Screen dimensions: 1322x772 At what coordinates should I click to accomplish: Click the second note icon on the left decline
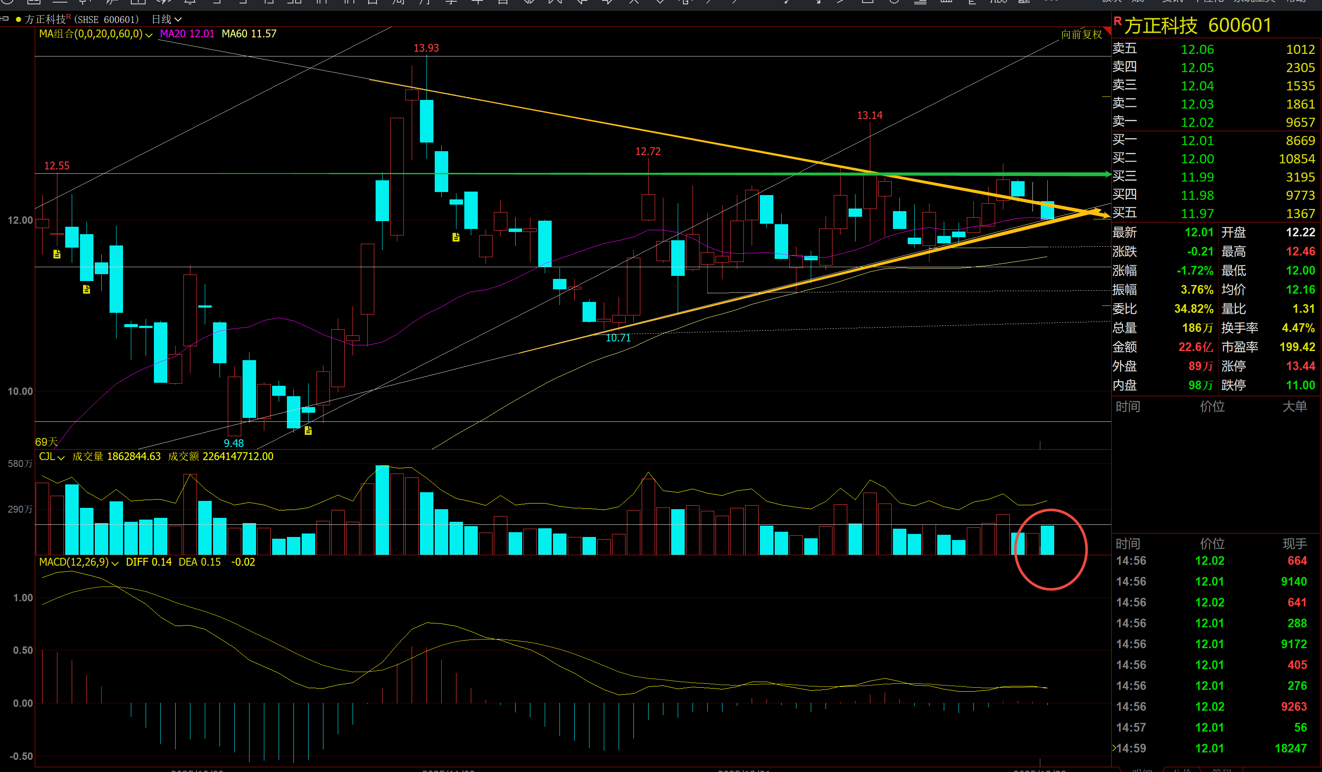point(87,289)
